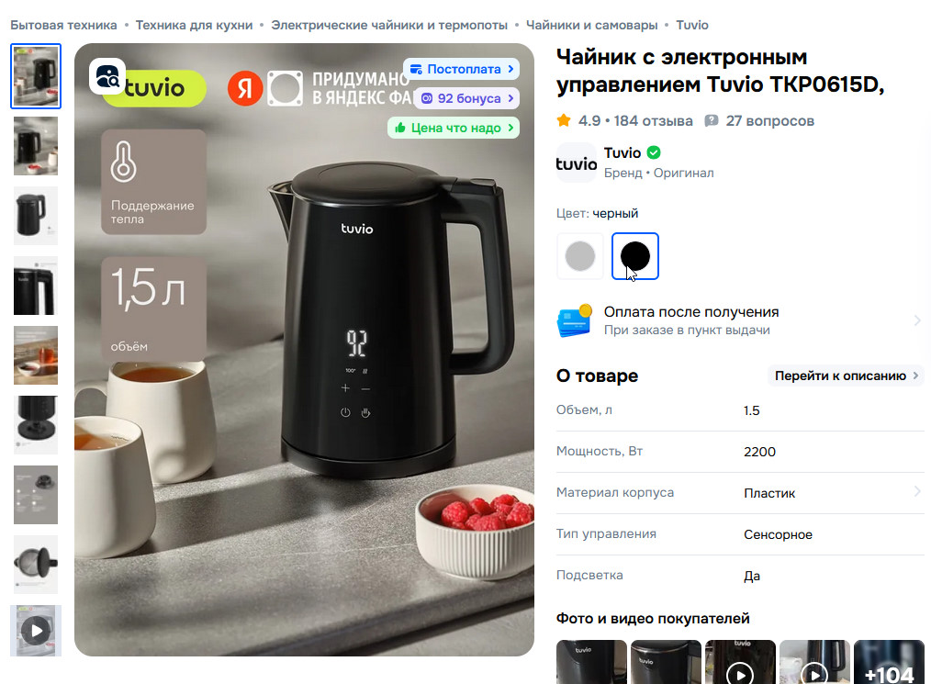Go to Техника для кухни breadcrumb
This screenshot has width=931, height=684.
coord(194,25)
